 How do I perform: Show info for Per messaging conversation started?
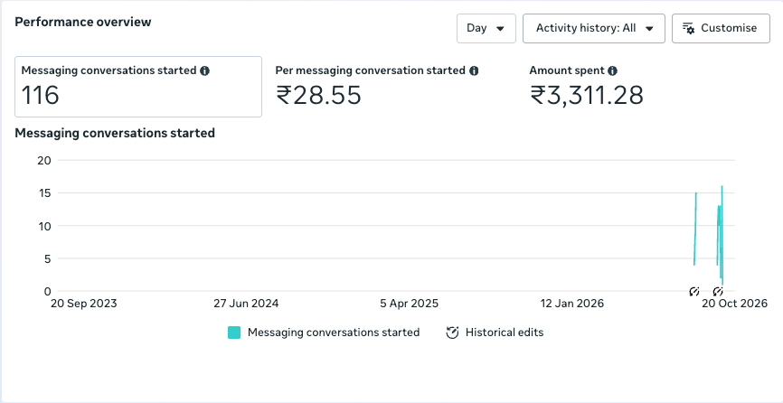474,70
